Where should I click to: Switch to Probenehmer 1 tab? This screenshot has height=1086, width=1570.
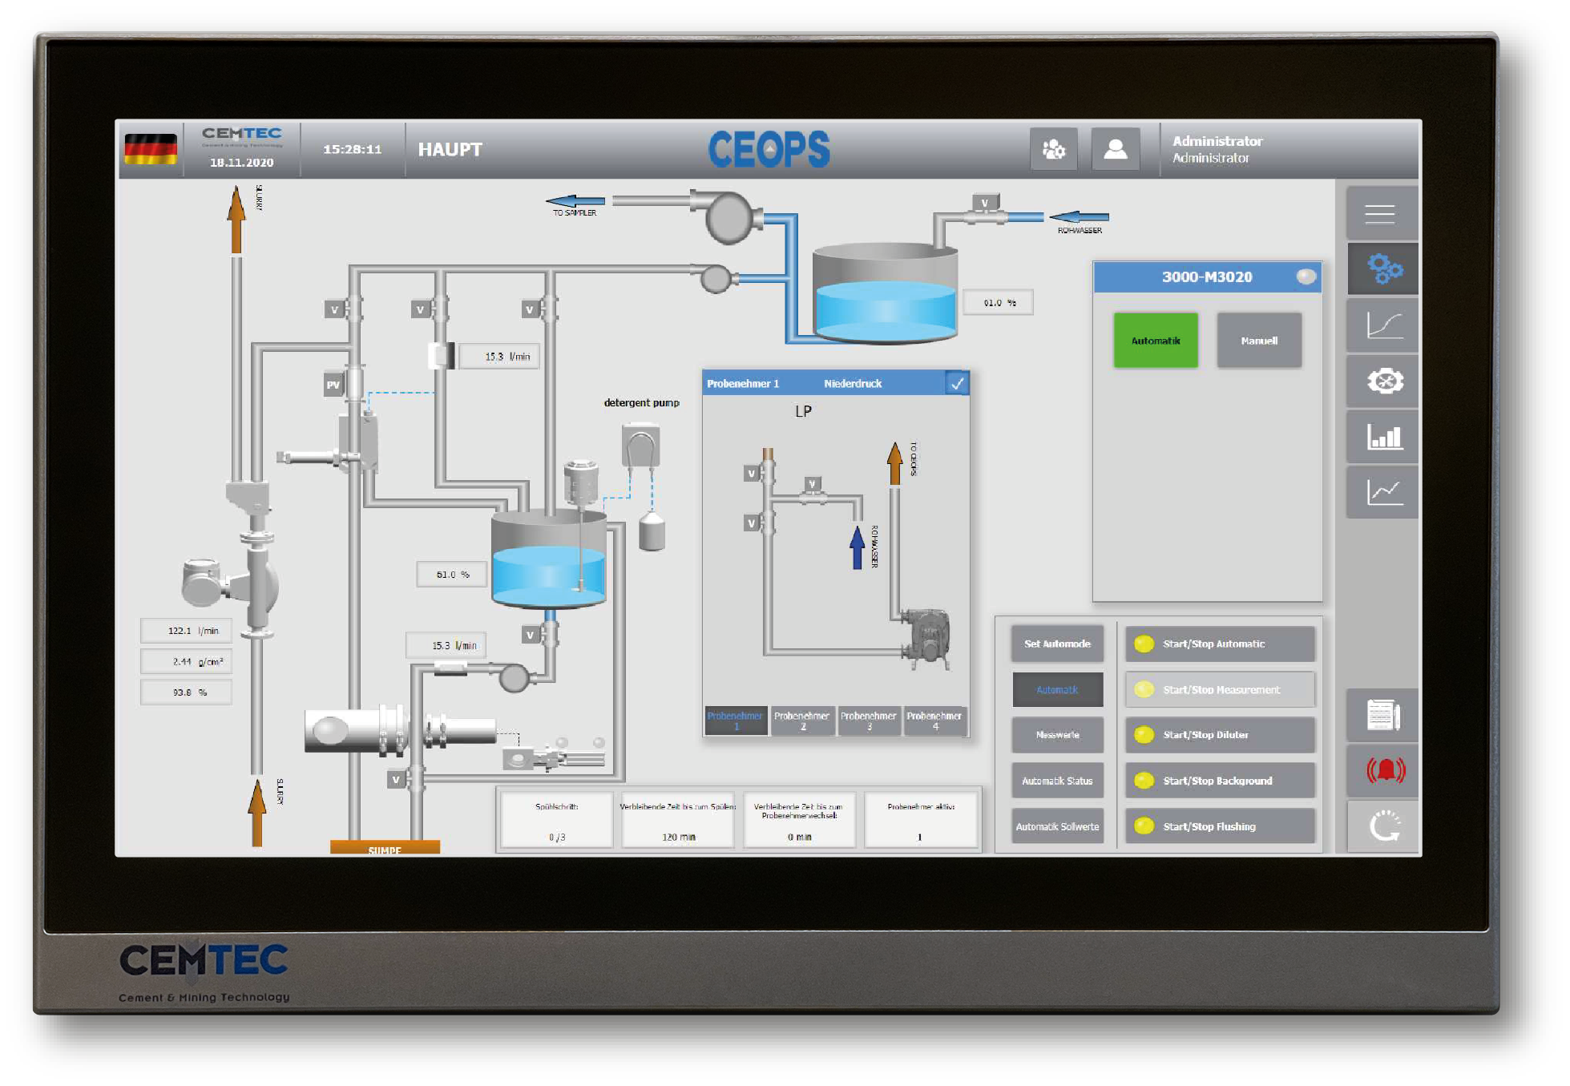[736, 721]
